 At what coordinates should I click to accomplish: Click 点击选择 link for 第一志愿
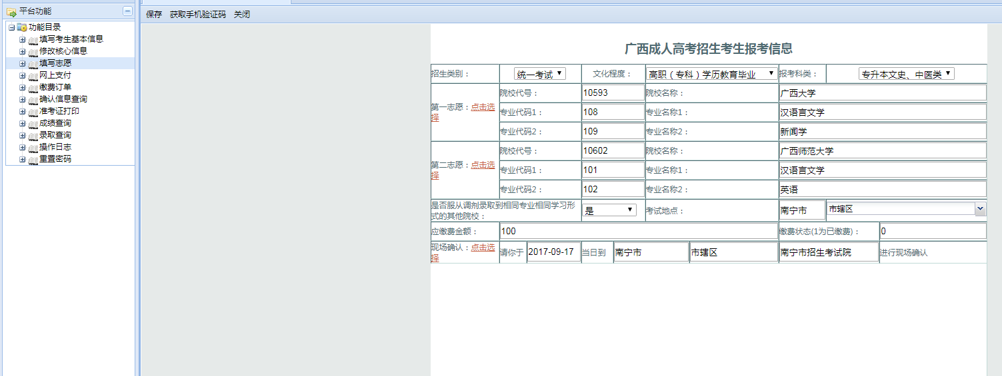[483, 107]
